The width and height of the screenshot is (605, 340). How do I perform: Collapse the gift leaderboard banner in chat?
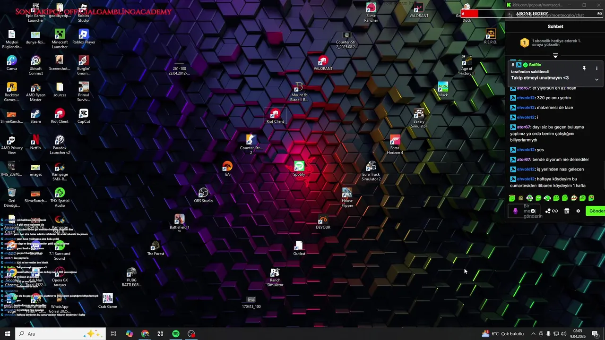pyautogui.click(x=555, y=56)
